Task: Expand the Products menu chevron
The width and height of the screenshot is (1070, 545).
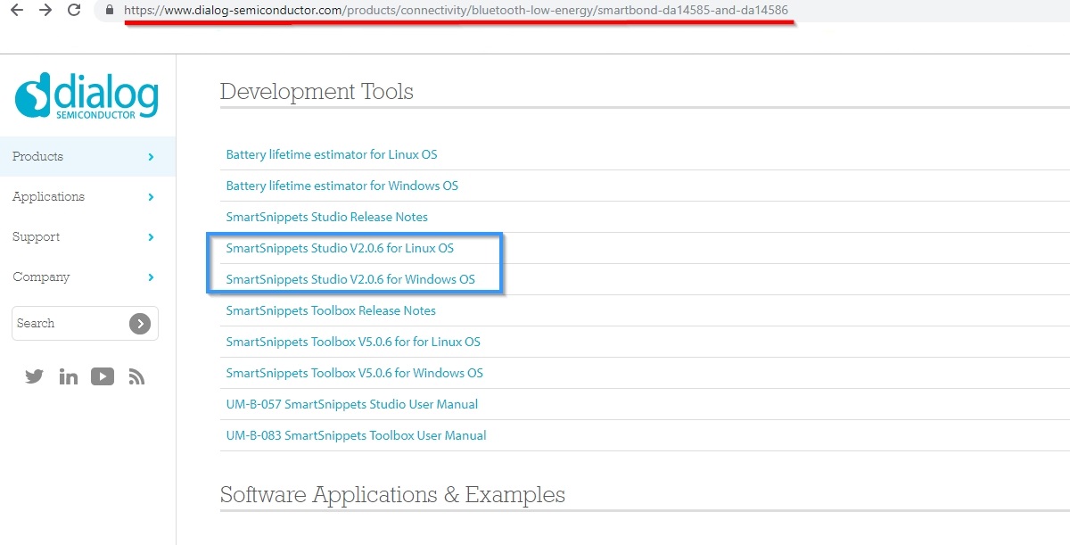Action: pos(151,157)
